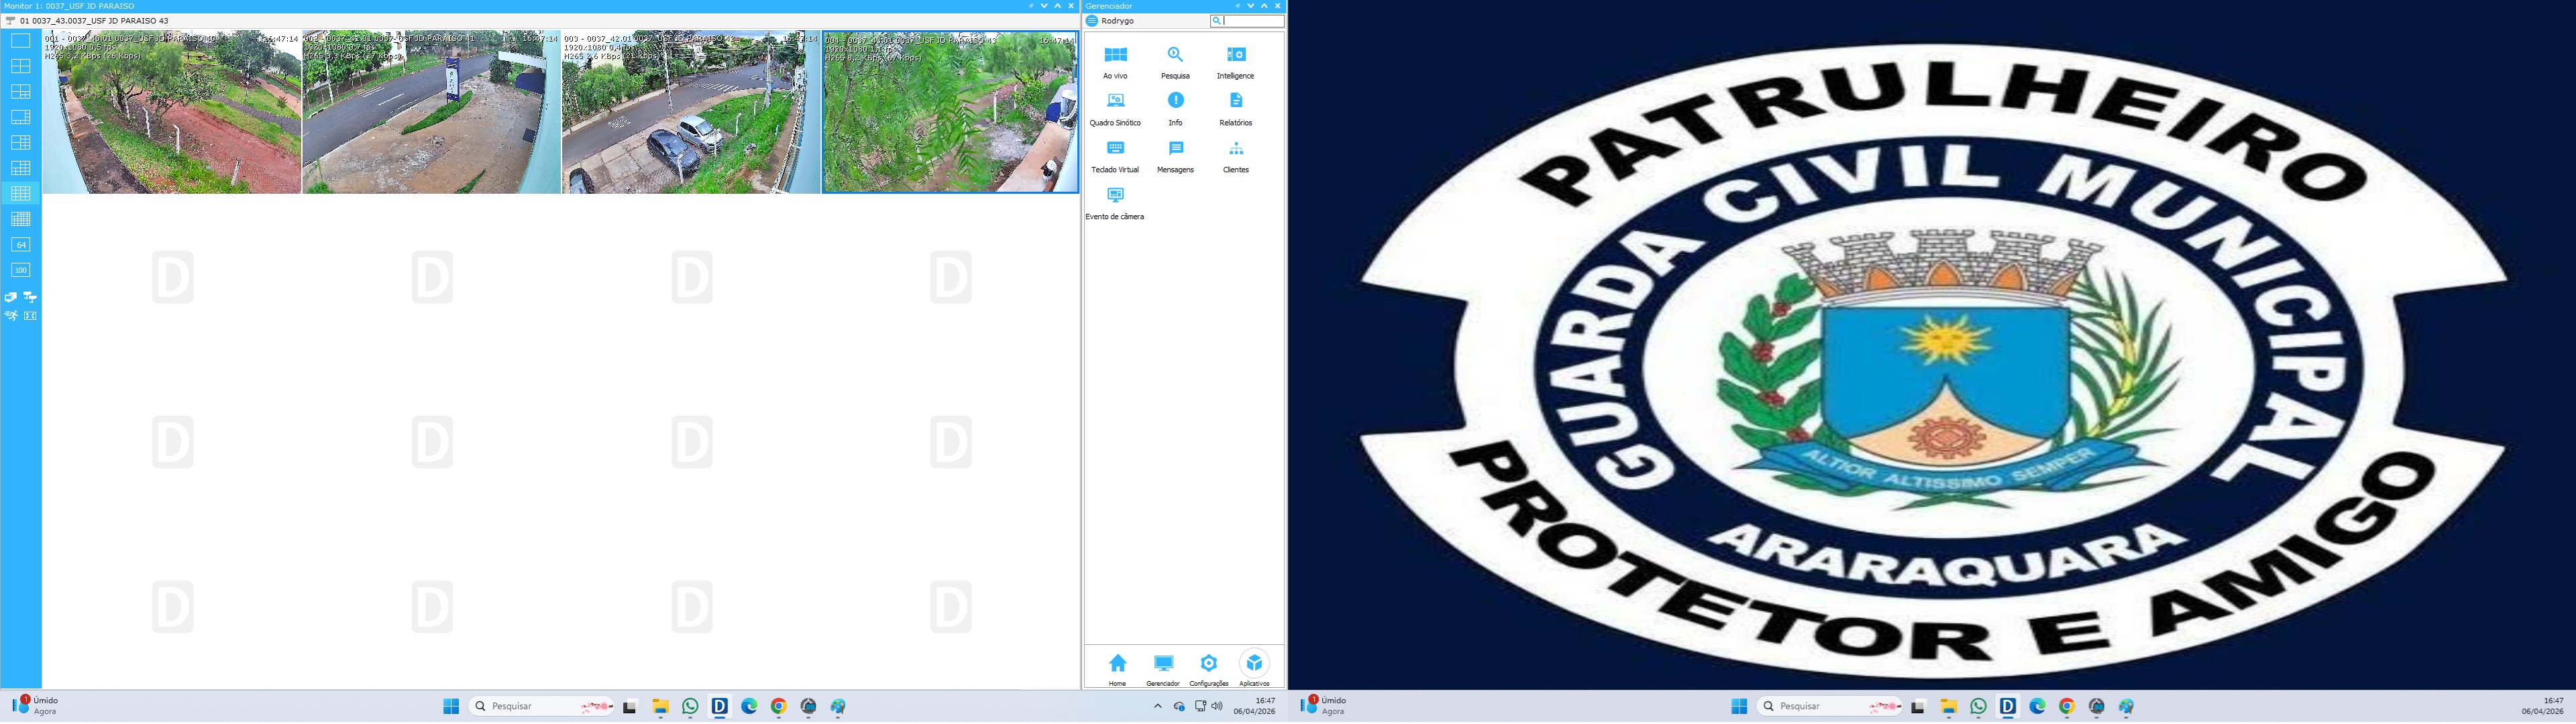Open Microsoft Edge on the right taskbar
The width and height of the screenshot is (2576, 724).
pos(2037,707)
